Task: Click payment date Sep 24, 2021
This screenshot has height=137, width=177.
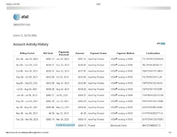Action: pos(63,83)
